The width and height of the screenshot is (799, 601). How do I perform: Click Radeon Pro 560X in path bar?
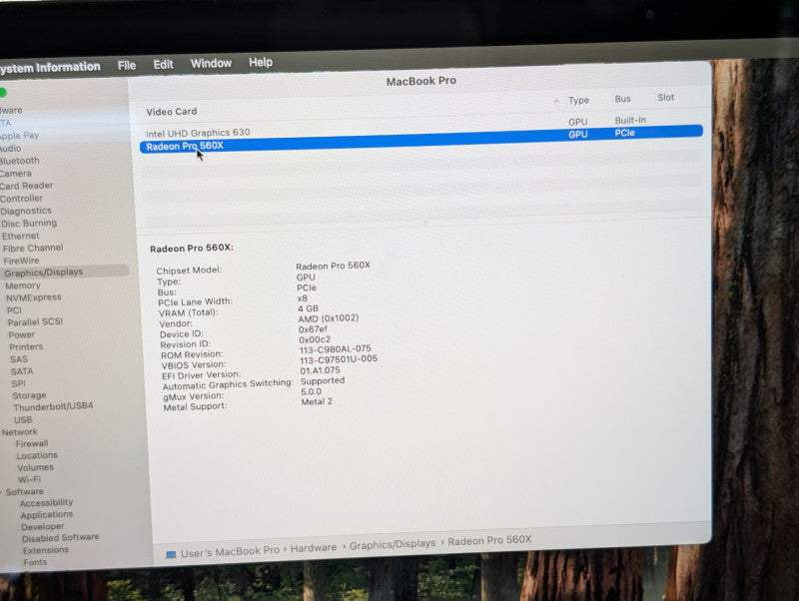pyautogui.click(x=489, y=540)
